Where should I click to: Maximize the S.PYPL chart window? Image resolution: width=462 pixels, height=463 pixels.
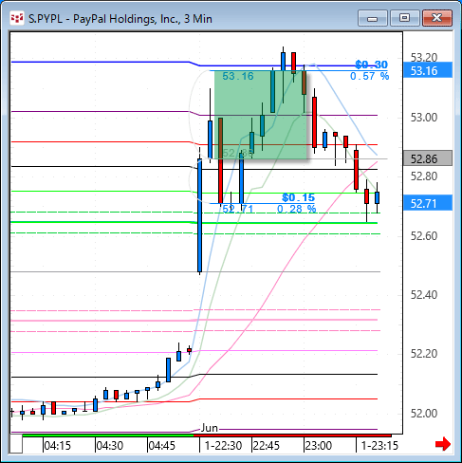point(405,18)
